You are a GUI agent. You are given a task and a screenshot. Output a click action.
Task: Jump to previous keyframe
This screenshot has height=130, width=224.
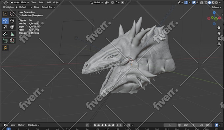tap(99, 125)
